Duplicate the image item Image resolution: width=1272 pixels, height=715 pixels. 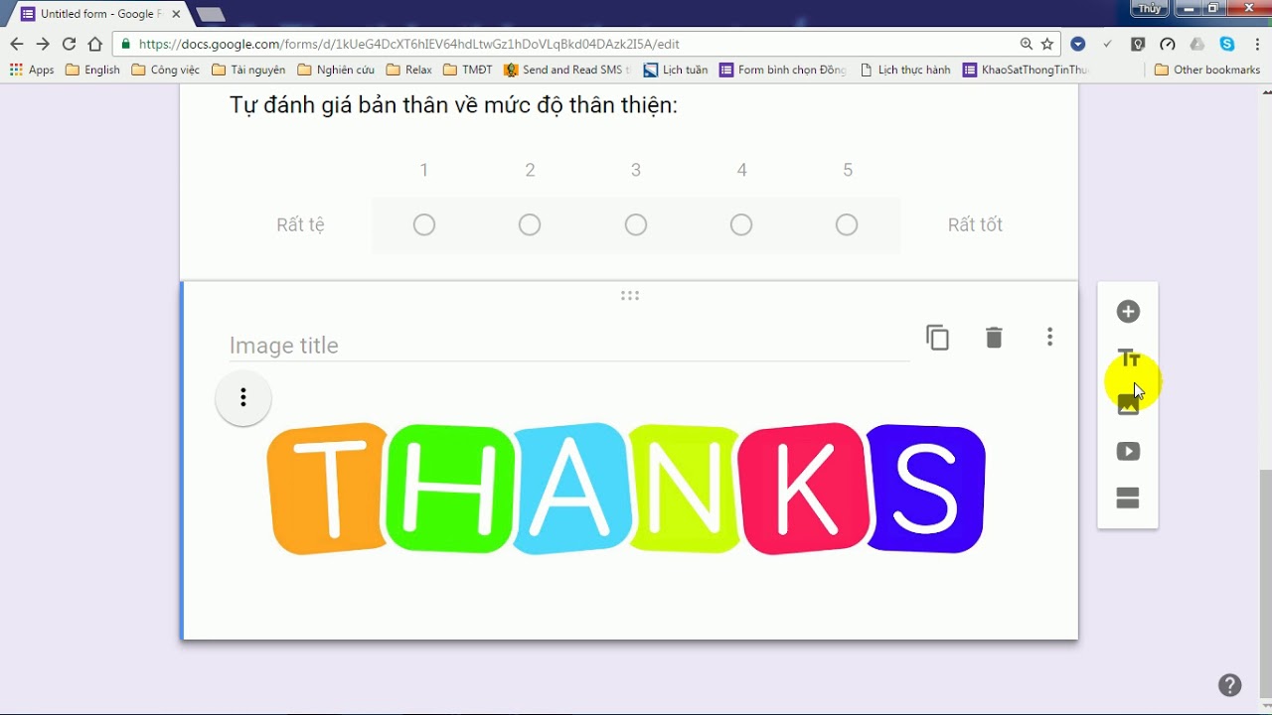[x=938, y=338]
